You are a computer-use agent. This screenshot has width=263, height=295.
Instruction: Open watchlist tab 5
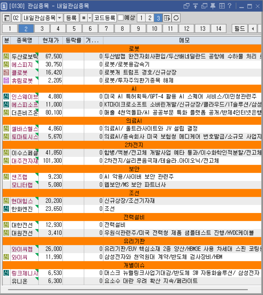point(74,29)
